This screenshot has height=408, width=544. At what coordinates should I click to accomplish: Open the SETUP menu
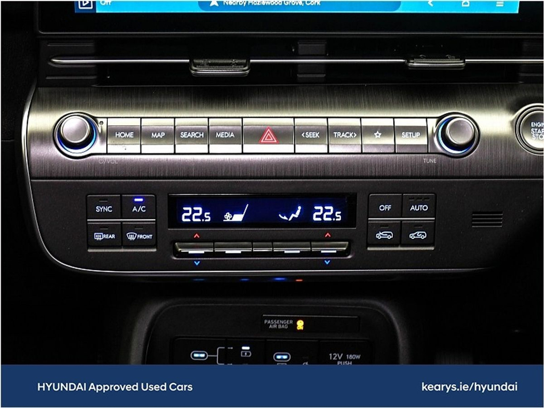(x=411, y=135)
